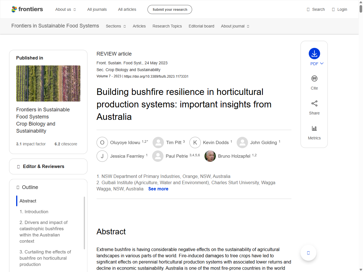The image size is (363, 272).
Task: Click Submit your research button
Action: pos(170,9)
